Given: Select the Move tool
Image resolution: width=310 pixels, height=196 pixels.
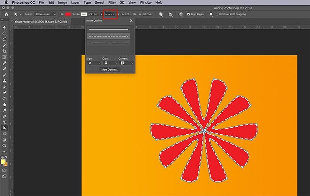Looking at the screenshot, I should click(x=5, y=28).
